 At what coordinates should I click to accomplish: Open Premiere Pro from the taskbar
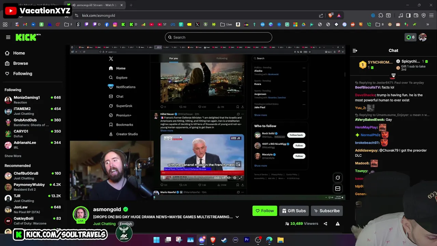[x=246, y=240]
